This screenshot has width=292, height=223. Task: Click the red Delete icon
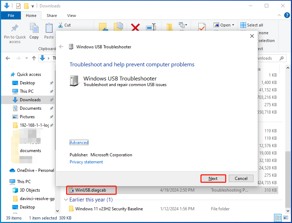click(135, 28)
